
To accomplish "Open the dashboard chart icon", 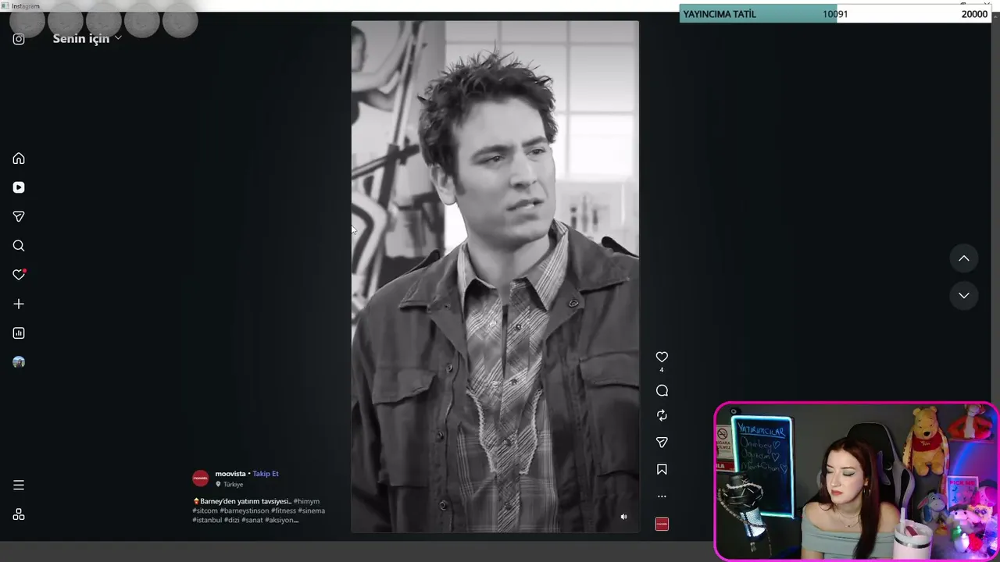I will tap(19, 333).
